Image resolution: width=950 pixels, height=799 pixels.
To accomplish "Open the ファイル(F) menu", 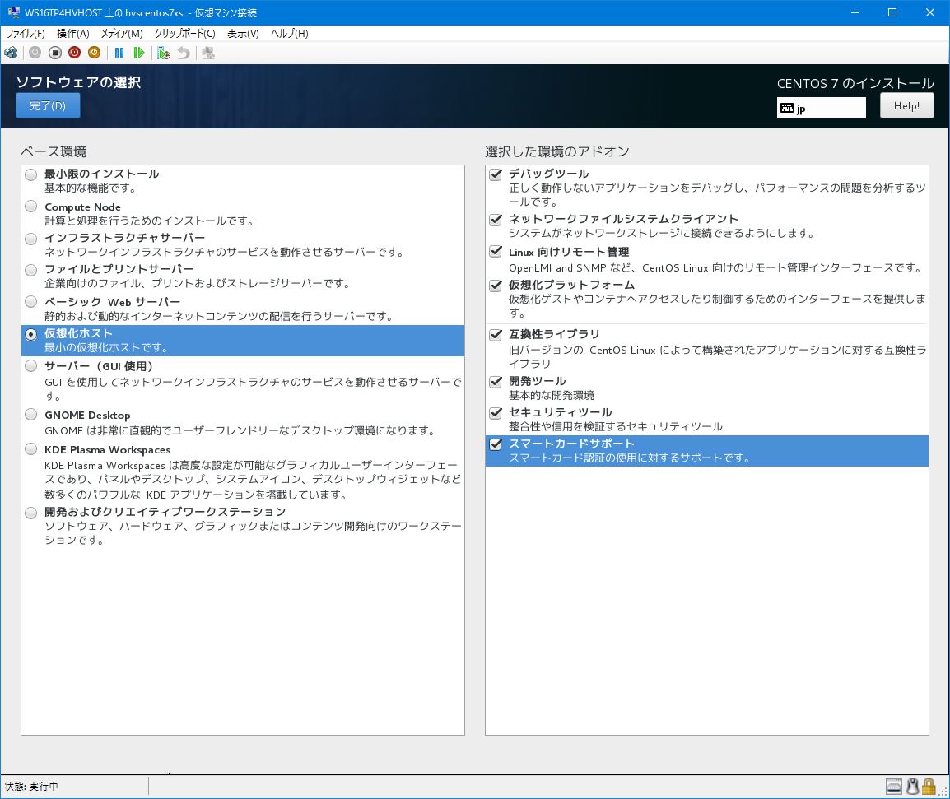I will (x=26, y=33).
